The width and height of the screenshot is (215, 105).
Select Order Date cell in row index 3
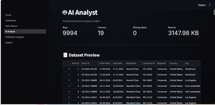pyautogui.click(x=105, y=86)
